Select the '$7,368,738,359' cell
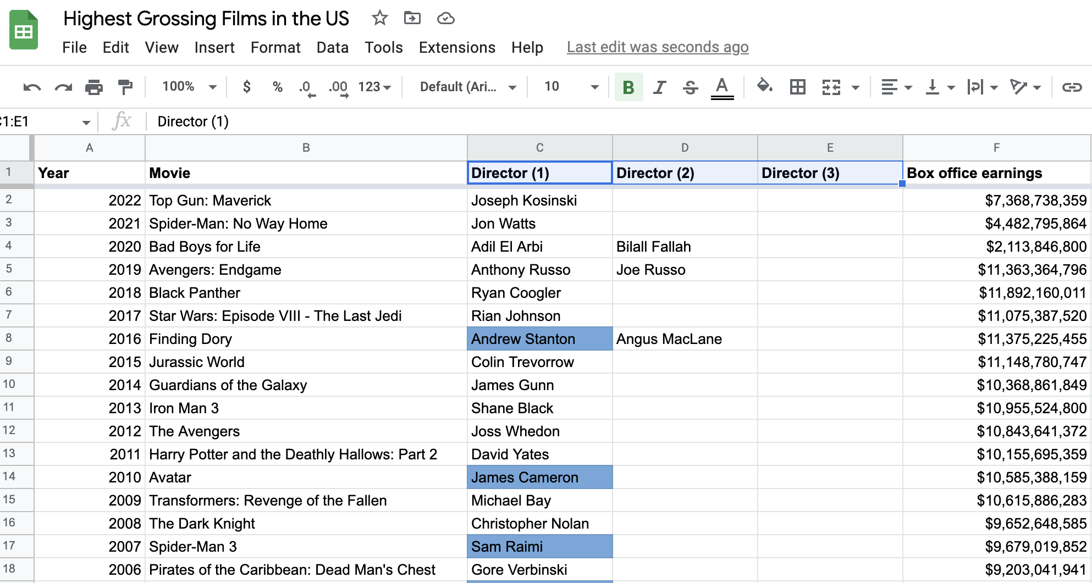1092x583 pixels. [x=996, y=200]
